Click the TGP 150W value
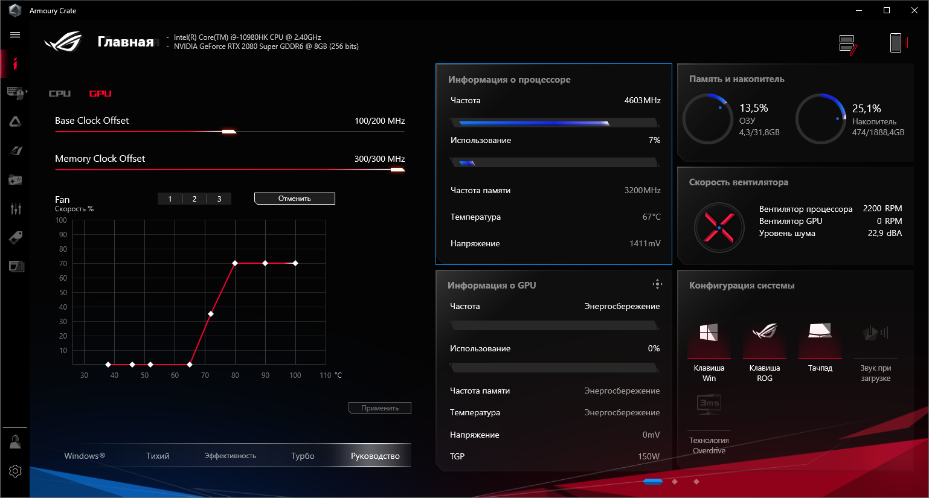This screenshot has height=498, width=929. point(649,456)
